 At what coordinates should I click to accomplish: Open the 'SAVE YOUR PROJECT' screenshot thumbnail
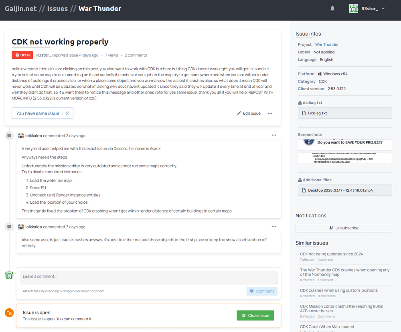coord(344,144)
